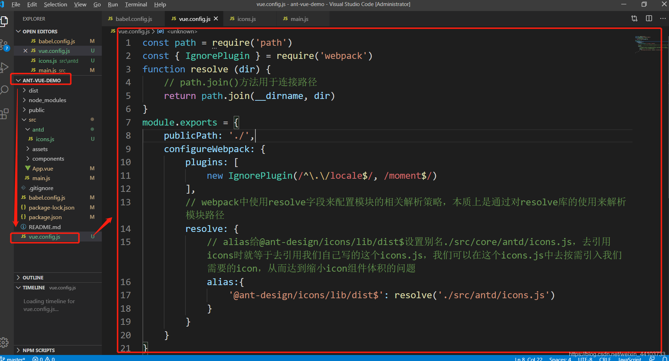Open babel.config.js in the file tree
This screenshot has height=361, width=669.
click(47, 198)
